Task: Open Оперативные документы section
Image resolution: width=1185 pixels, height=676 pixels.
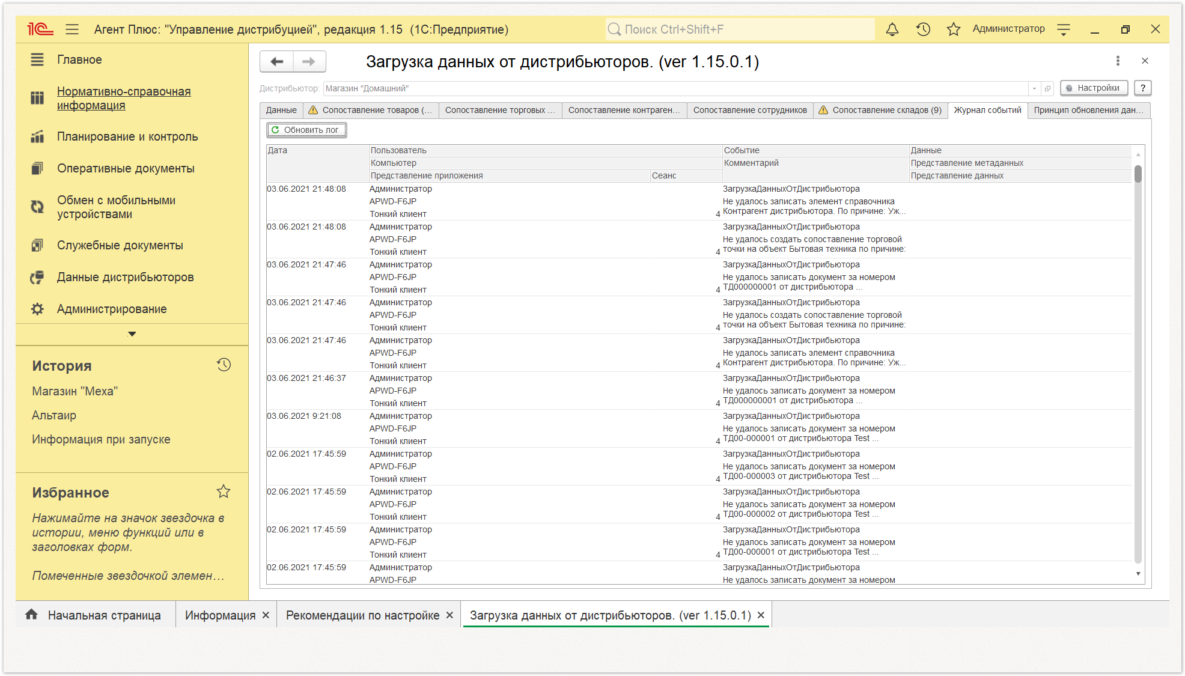Action: (126, 168)
